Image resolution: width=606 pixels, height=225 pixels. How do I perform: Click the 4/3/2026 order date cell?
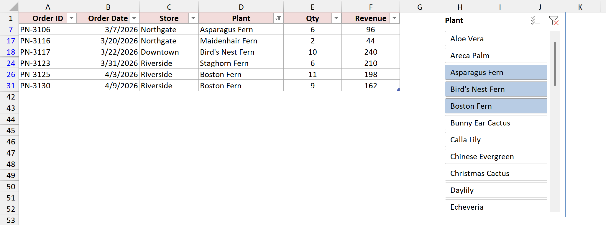point(108,74)
